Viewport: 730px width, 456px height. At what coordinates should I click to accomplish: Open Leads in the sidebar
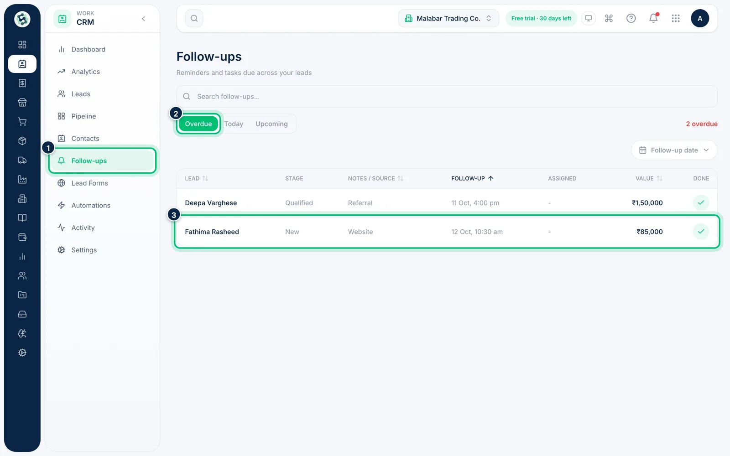click(102, 94)
